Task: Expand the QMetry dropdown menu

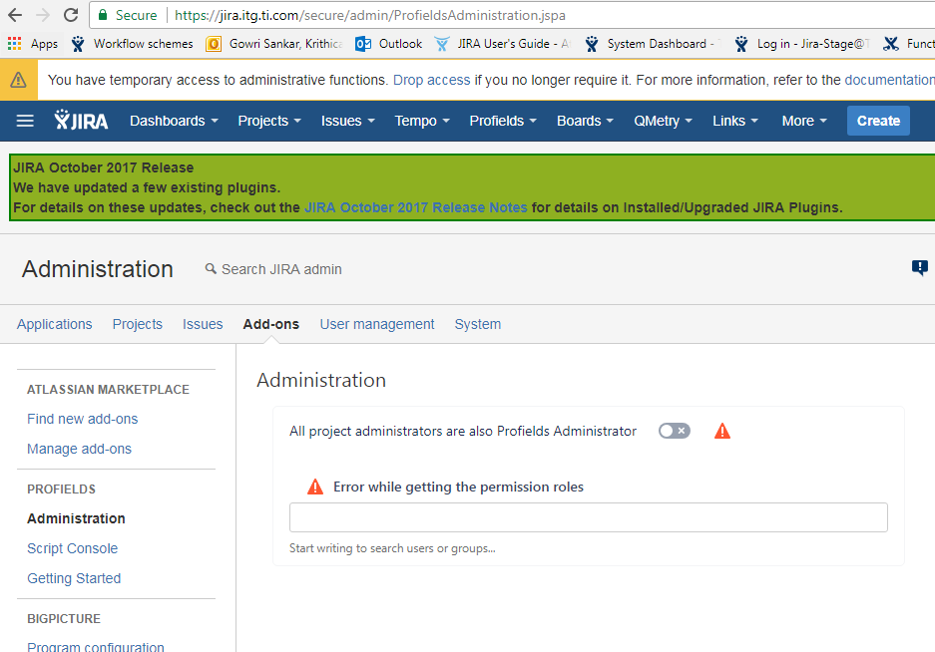Action: coord(664,121)
